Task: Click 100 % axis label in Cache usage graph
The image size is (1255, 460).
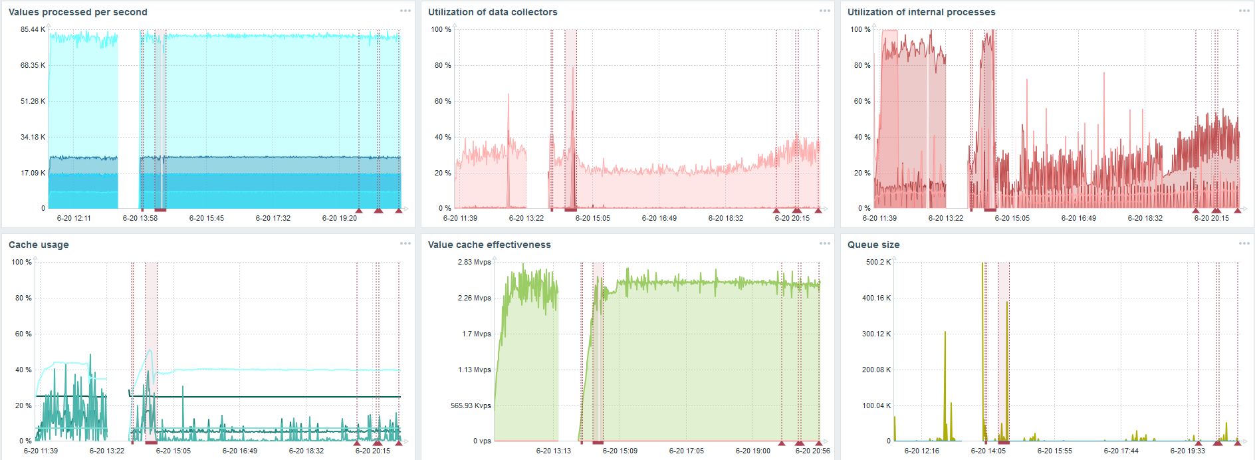Action: pos(21,262)
